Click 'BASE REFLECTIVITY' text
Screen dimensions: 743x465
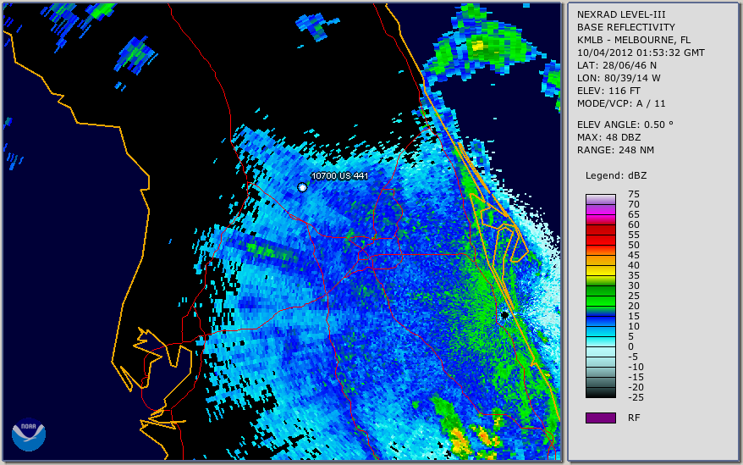(x=626, y=27)
